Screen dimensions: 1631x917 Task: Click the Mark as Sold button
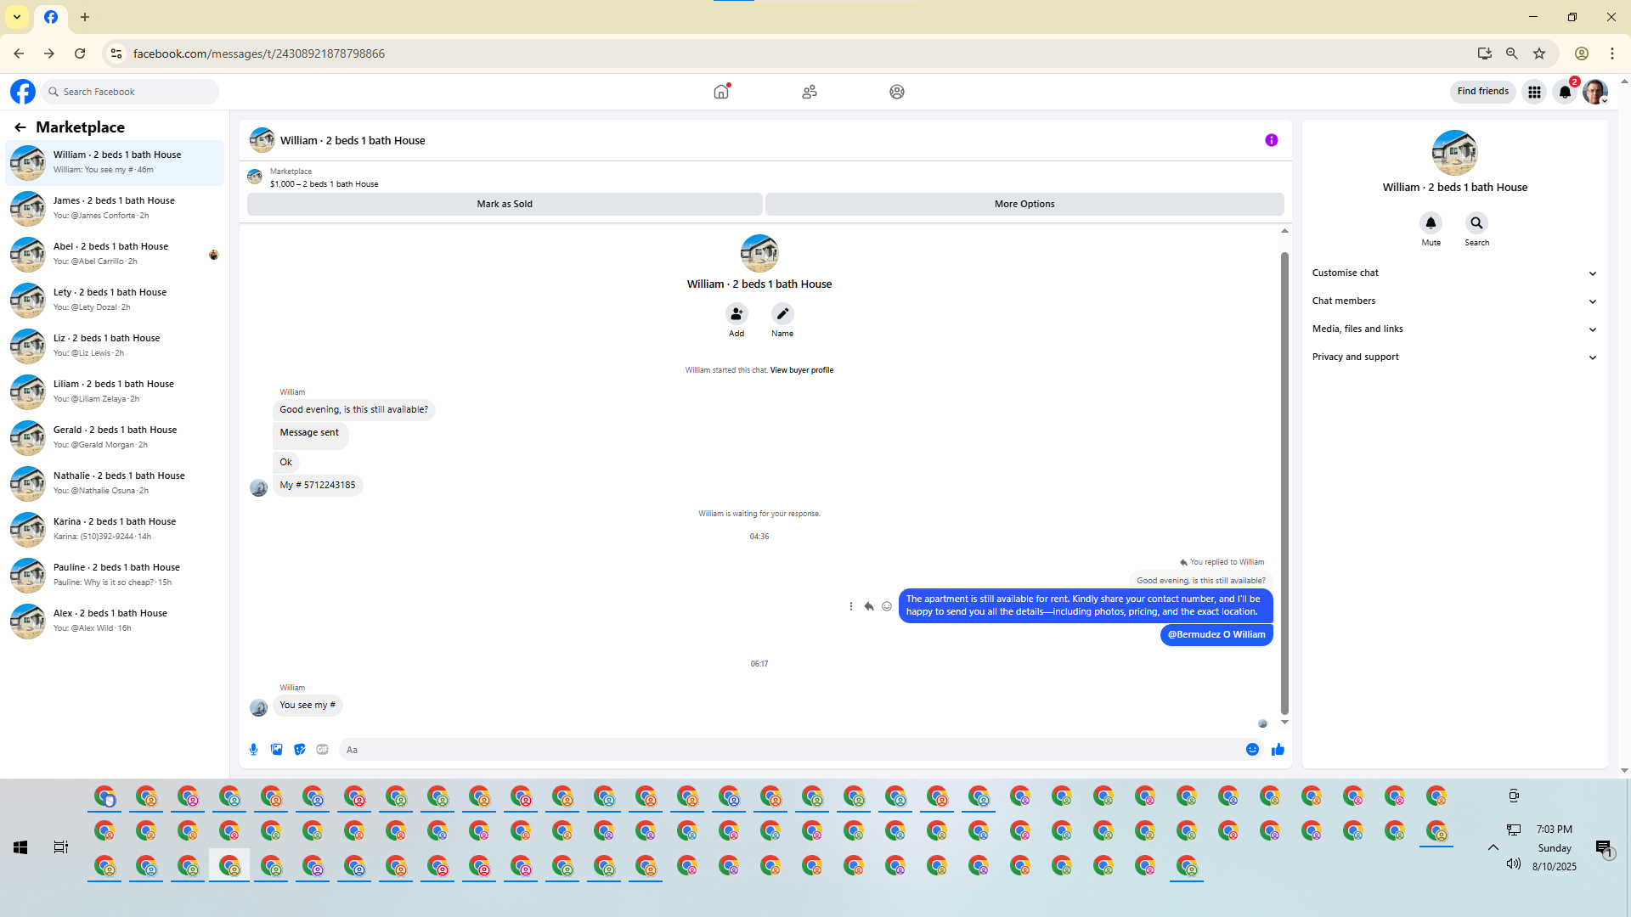click(504, 204)
